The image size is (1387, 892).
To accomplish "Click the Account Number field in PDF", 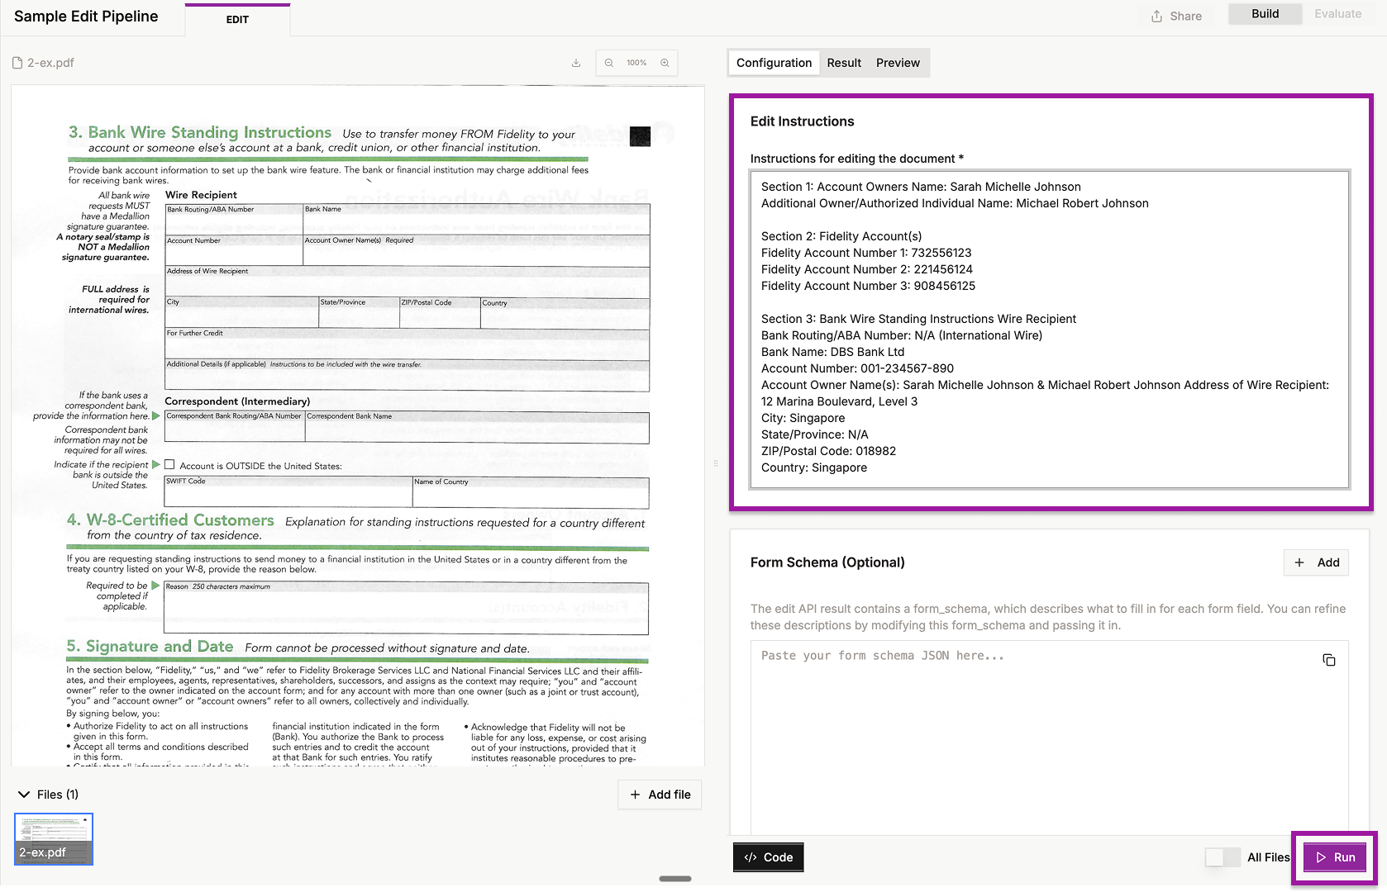I will pos(234,250).
